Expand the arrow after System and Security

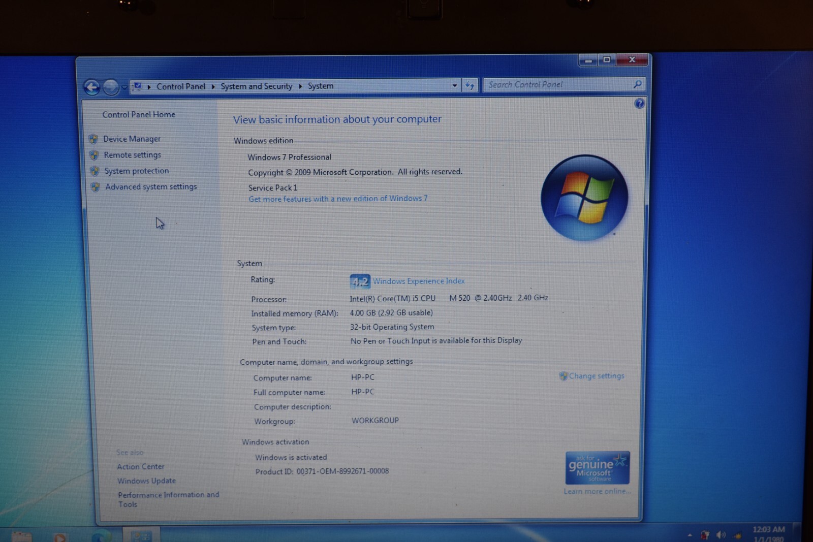point(300,86)
